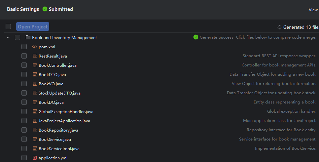319x162 pixels.
Task: Collapse the Book and Inventory Management tree
Action: [8, 38]
